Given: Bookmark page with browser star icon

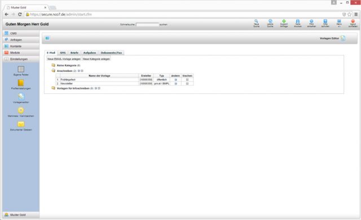Looking at the screenshot, I should [x=350, y=14].
